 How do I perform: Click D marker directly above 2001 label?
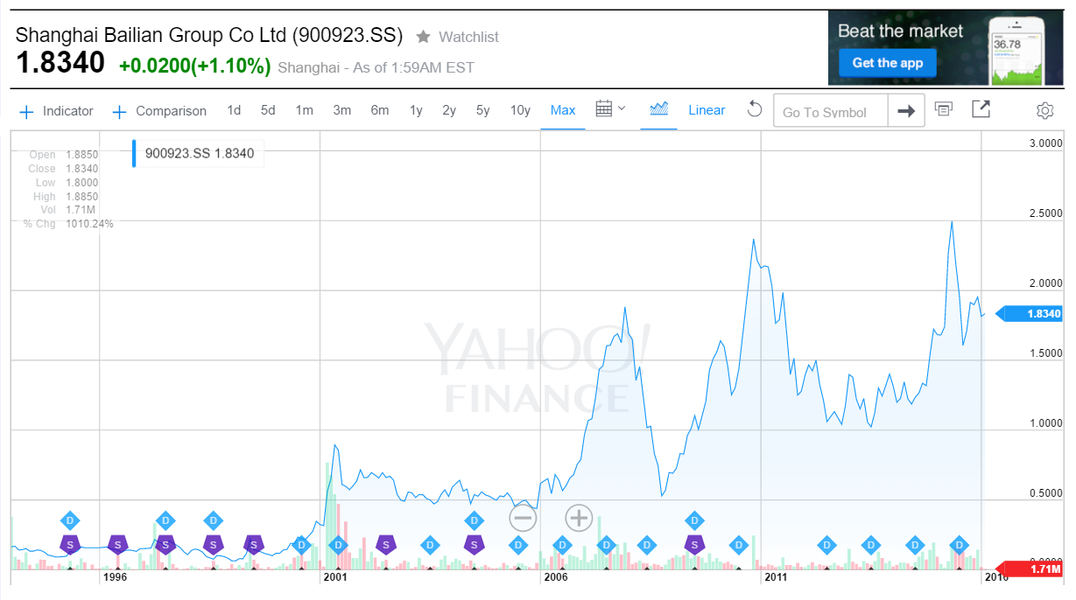coord(338,545)
